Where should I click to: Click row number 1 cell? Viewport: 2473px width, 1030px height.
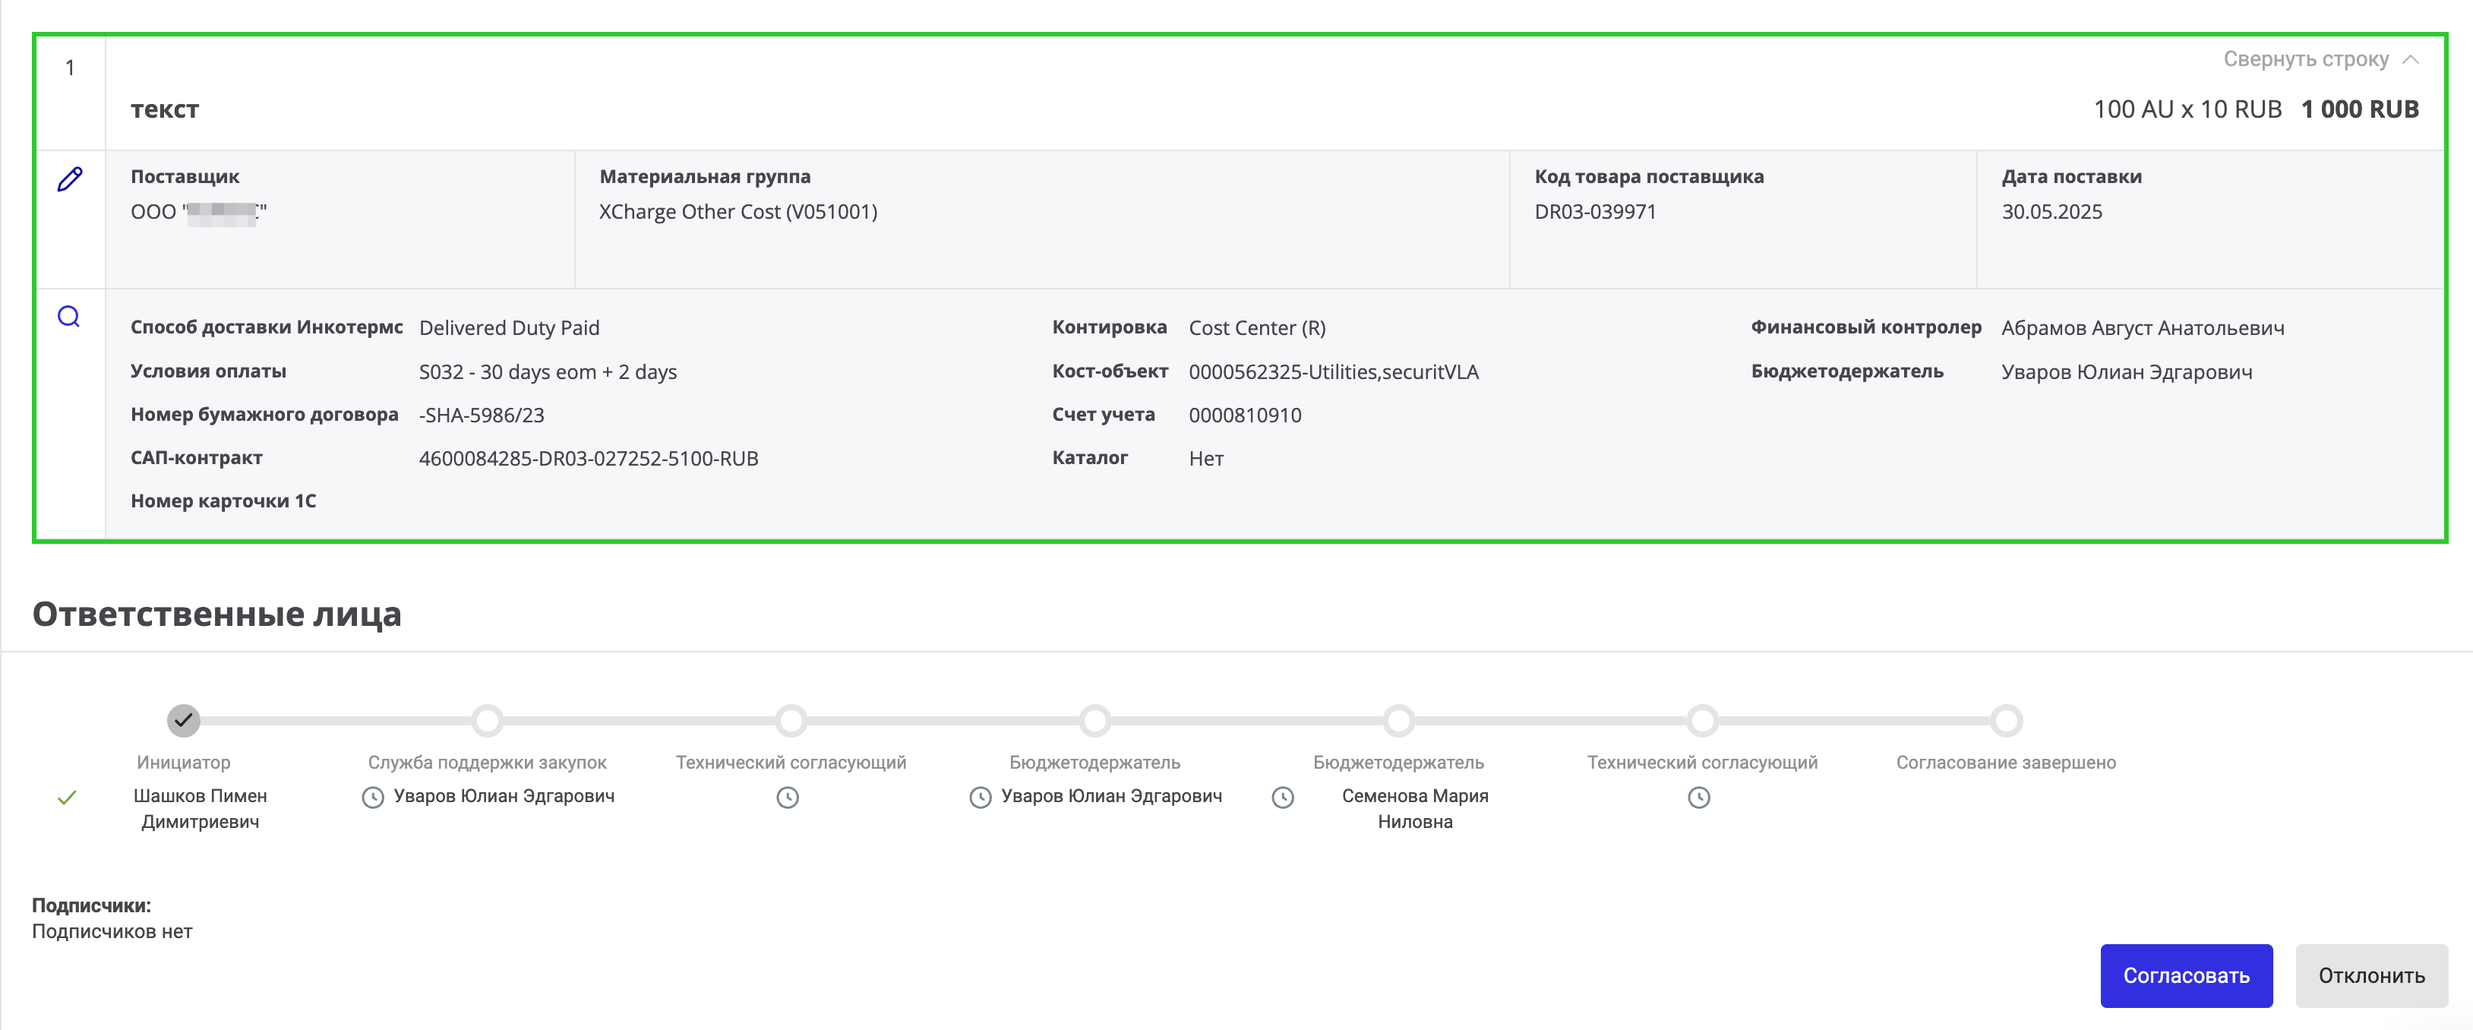[x=70, y=68]
